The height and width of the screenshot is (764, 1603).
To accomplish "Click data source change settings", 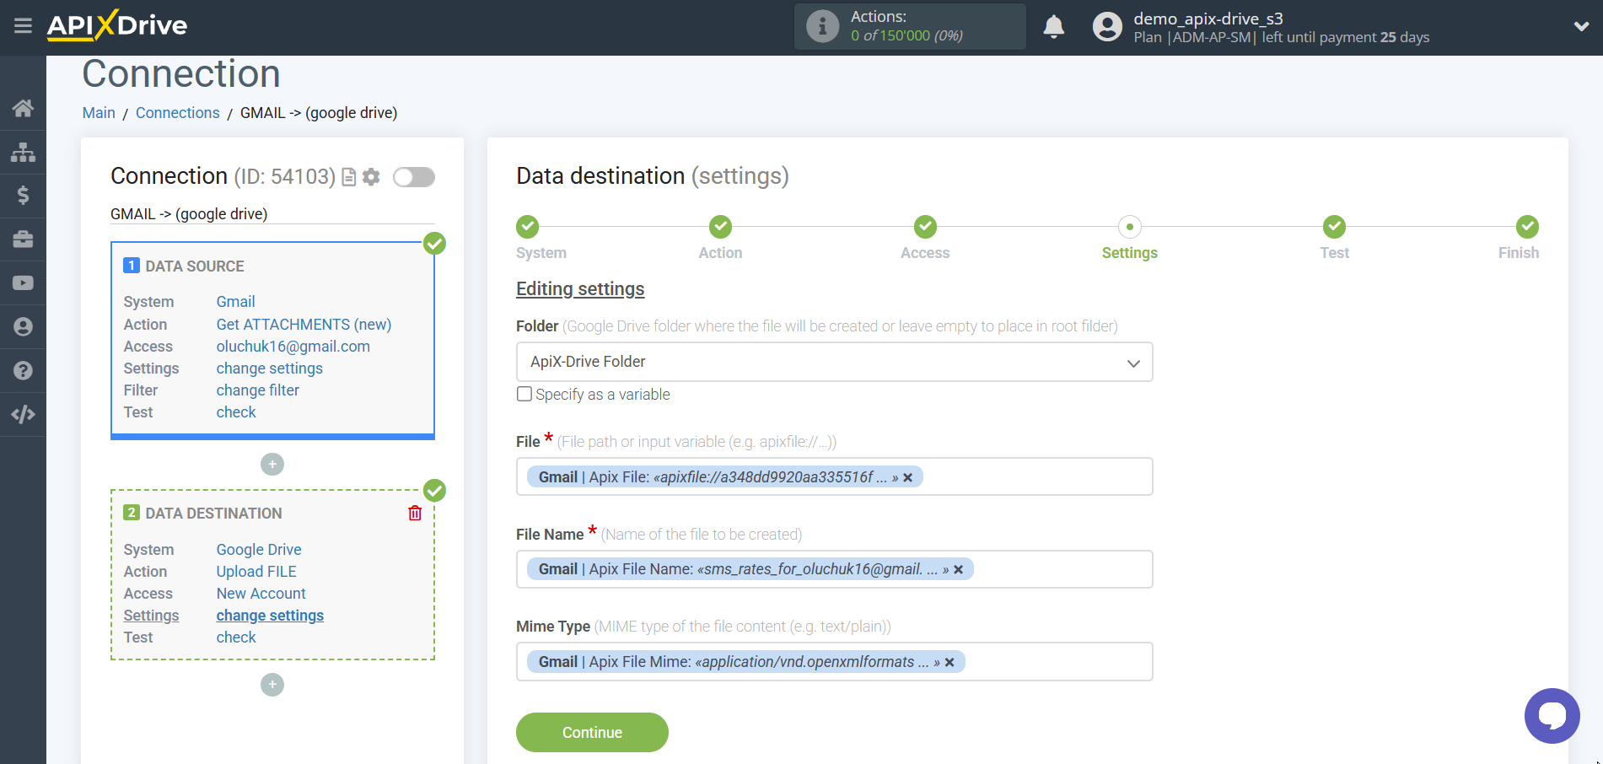I will (269, 369).
